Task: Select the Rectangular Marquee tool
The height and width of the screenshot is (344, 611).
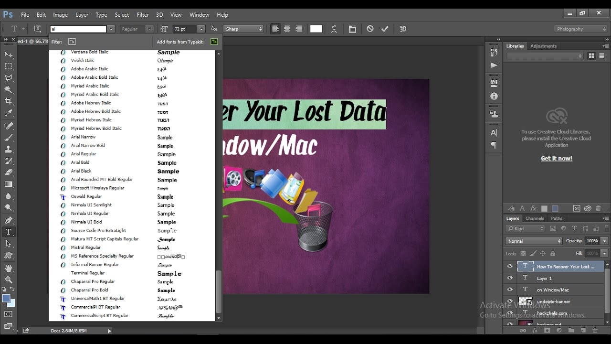Action: point(9,66)
